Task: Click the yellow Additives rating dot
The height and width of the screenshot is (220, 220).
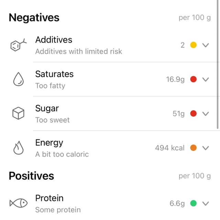Action: tap(193, 45)
